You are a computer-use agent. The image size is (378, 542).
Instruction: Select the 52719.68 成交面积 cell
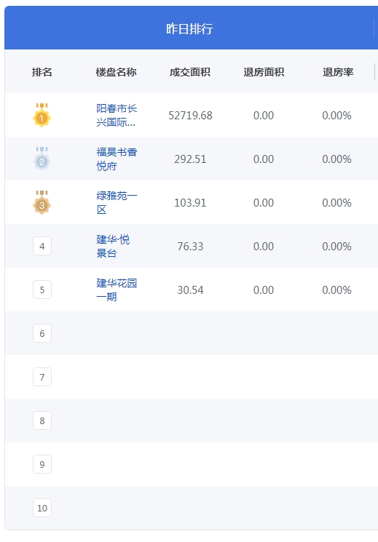point(190,115)
